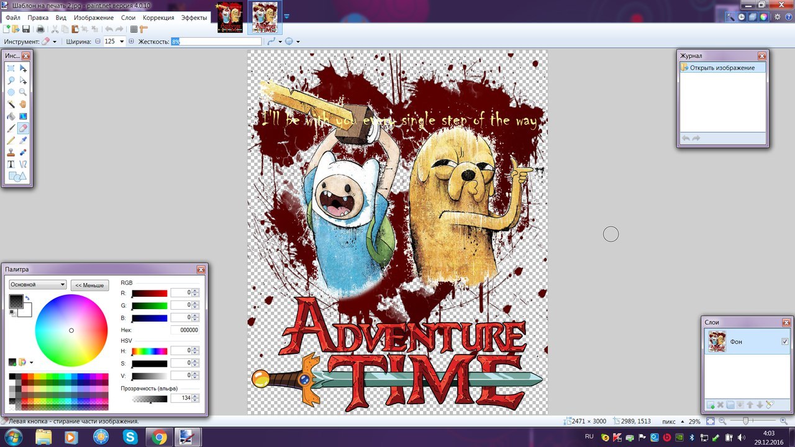Open the Основной color selector dropdown

click(x=37, y=284)
